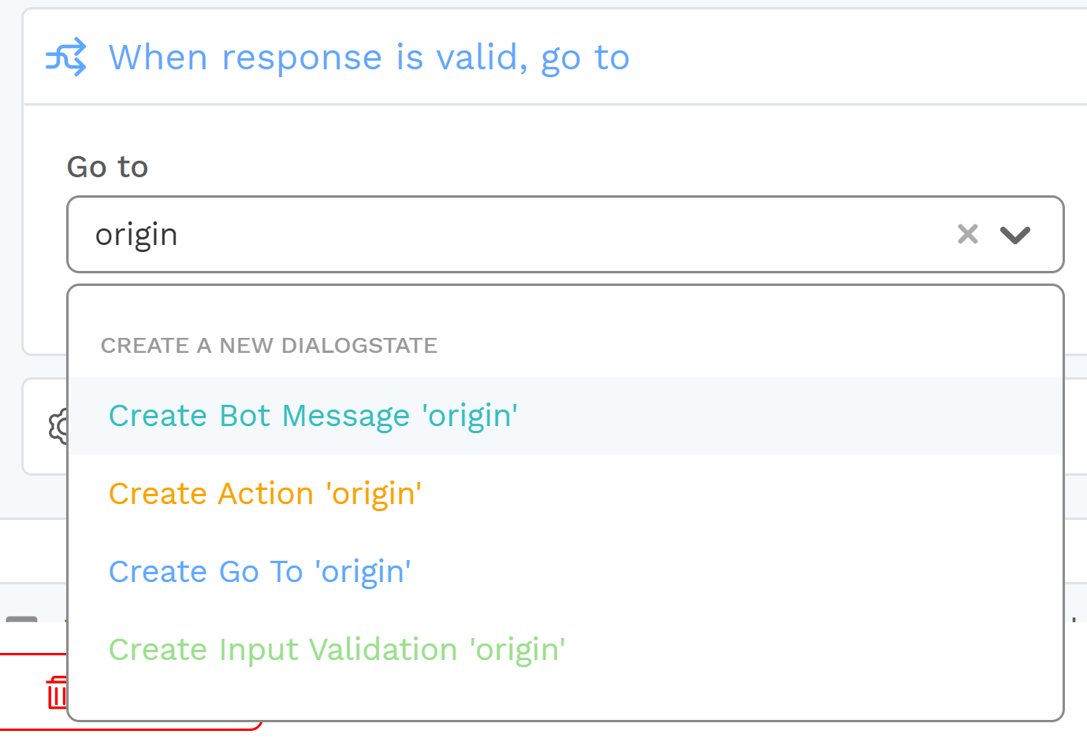Click empty area right of 'origin' text in field
This screenshot has height=738, width=1087.
[x=564, y=234]
